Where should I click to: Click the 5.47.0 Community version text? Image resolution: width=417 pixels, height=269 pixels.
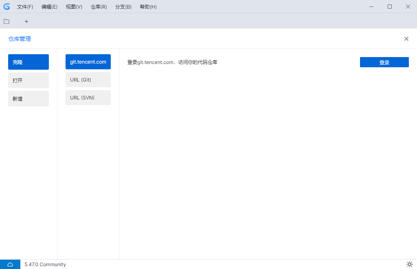[45, 264]
